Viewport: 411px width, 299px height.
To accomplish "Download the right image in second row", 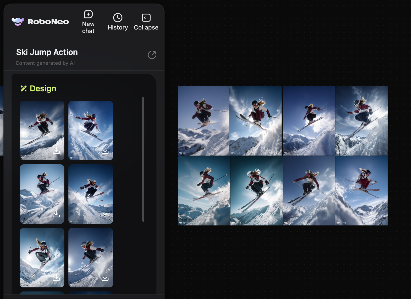I will click(x=105, y=214).
